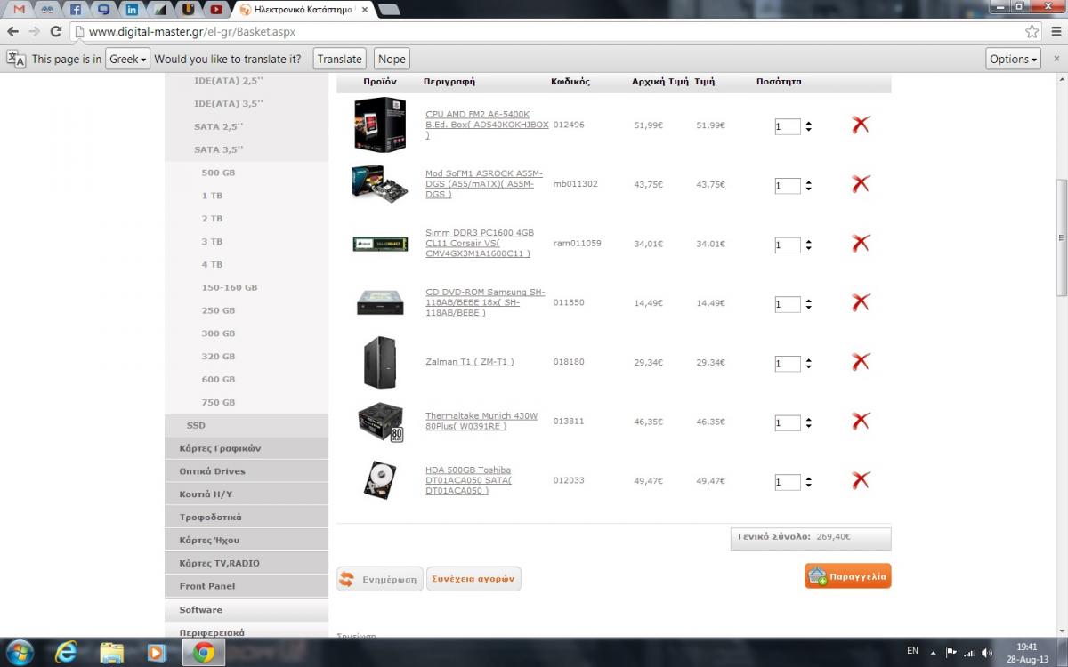Remove ASROCK A55M-DGS motherboard from basket
The height and width of the screenshot is (667, 1068).
click(860, 184)
